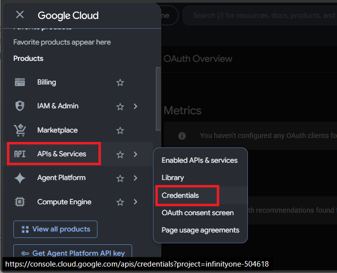337x273 pixels.
Task: Click the info icon in Metrics notice
Action: pyautogui.click(x=182, y=136)
